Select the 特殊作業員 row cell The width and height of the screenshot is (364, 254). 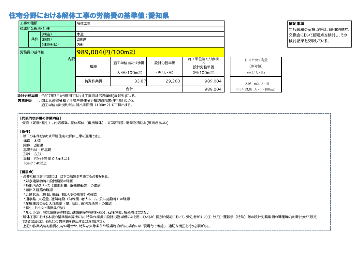click(94, 81)
